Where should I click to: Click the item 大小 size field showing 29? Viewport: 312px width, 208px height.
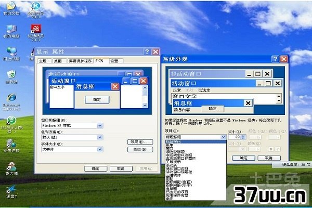click(235, 137)
